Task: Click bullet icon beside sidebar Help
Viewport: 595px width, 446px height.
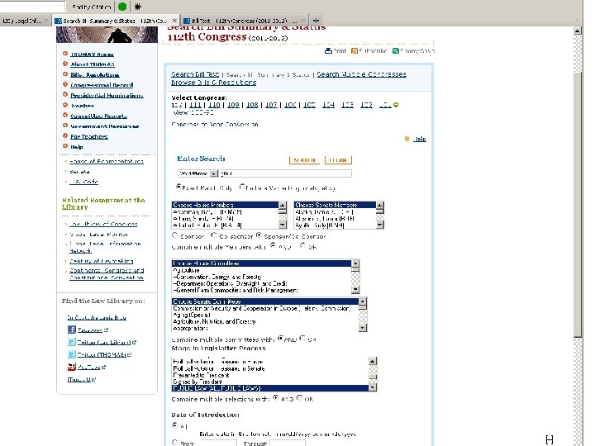Action: 65,145
